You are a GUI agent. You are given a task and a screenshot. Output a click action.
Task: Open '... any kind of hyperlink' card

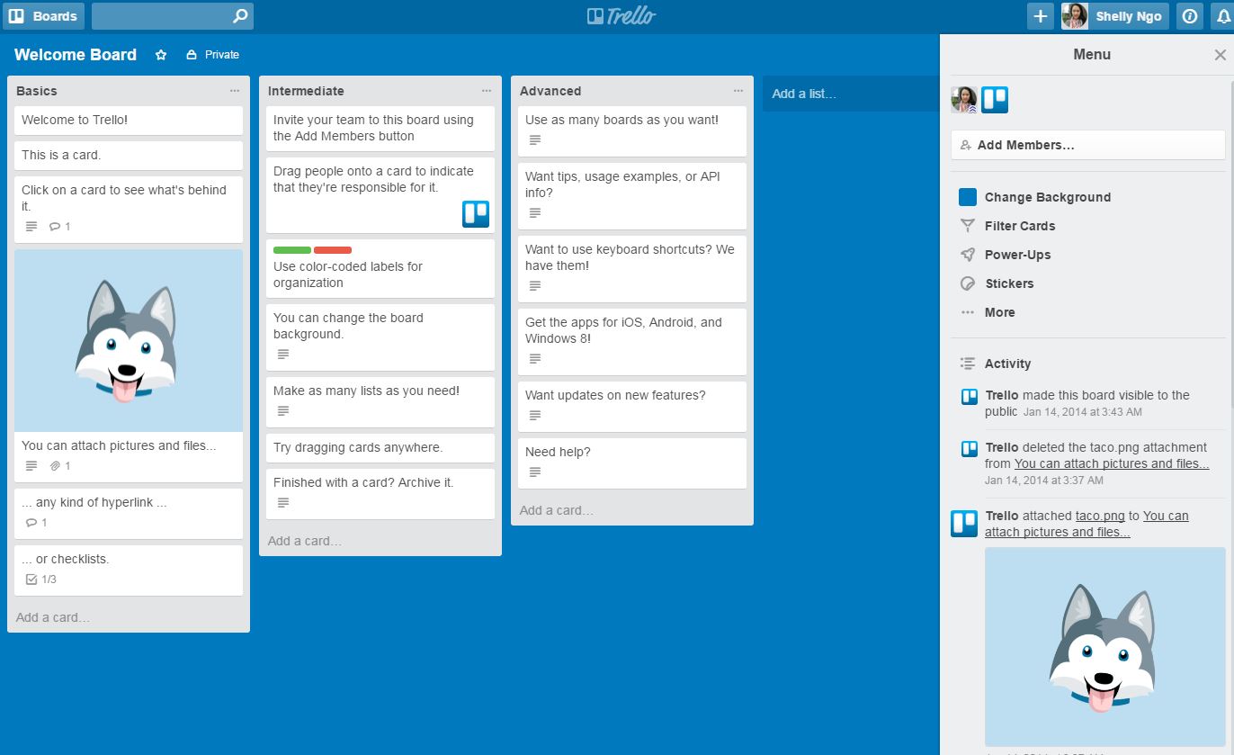pos(129,513)
